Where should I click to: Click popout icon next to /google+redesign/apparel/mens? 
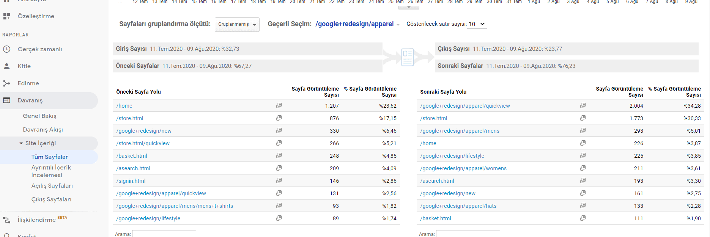click(583, 130)
